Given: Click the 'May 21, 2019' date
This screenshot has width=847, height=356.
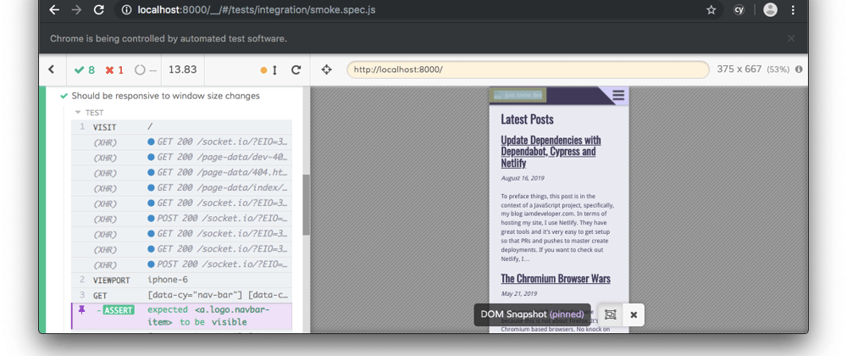Looking at the screenshot, I should (x=519, y=294).
